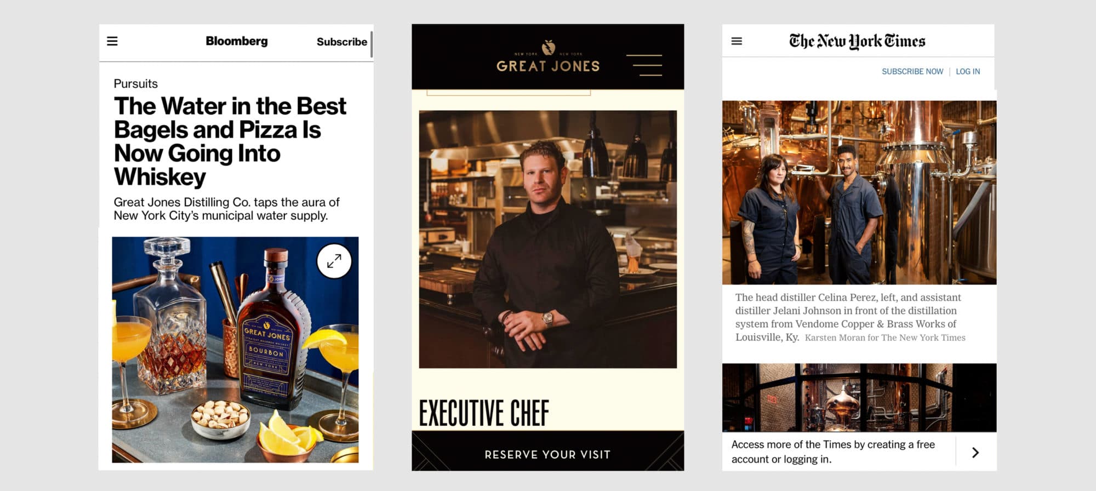Click the Subscribe link on Bloomberg
1096x491 pixels.
point(342,42)
